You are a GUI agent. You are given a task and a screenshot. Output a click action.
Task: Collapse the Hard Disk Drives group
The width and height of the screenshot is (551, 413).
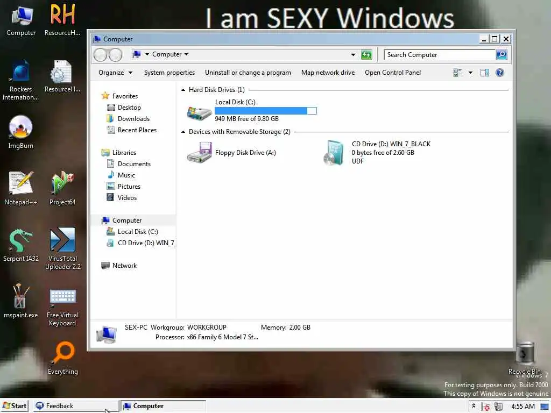183,90
